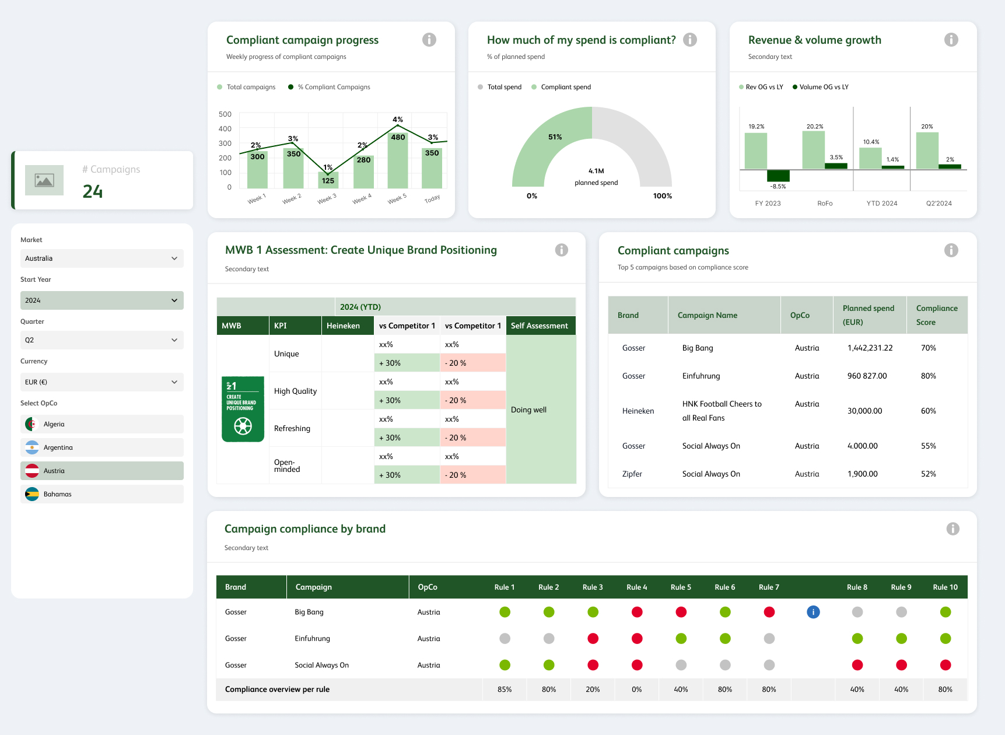1005x735 pixels.
Task: Open the info tooltip on Compliant campaigns table
Action: point(951,250)
